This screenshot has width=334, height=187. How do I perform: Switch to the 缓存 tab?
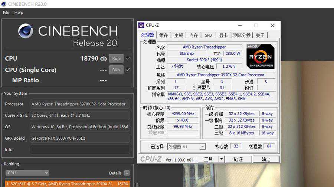click(164, 35)
